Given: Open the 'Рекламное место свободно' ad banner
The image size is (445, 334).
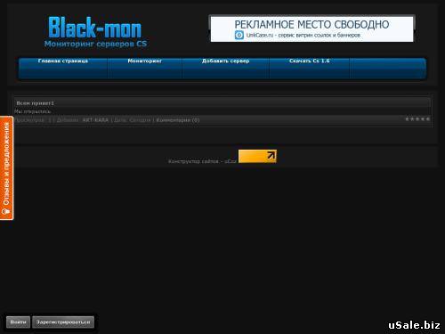Looking at the screenshot, I should click(x=311, y=29).
